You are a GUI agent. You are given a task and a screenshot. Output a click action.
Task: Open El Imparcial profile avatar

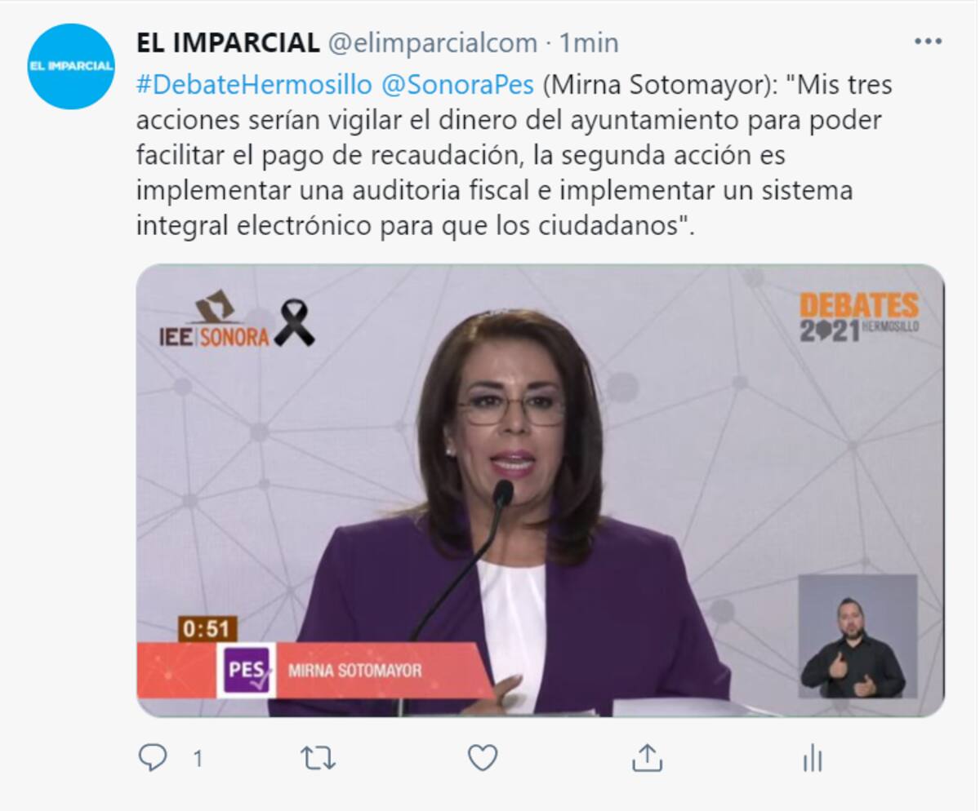pyautogui.click(x=71, y=66)
